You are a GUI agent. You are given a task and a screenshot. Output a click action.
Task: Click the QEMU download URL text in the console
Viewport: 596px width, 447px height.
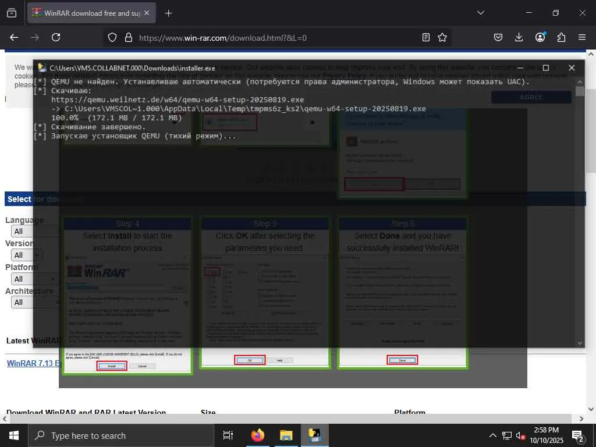[178, 100]
